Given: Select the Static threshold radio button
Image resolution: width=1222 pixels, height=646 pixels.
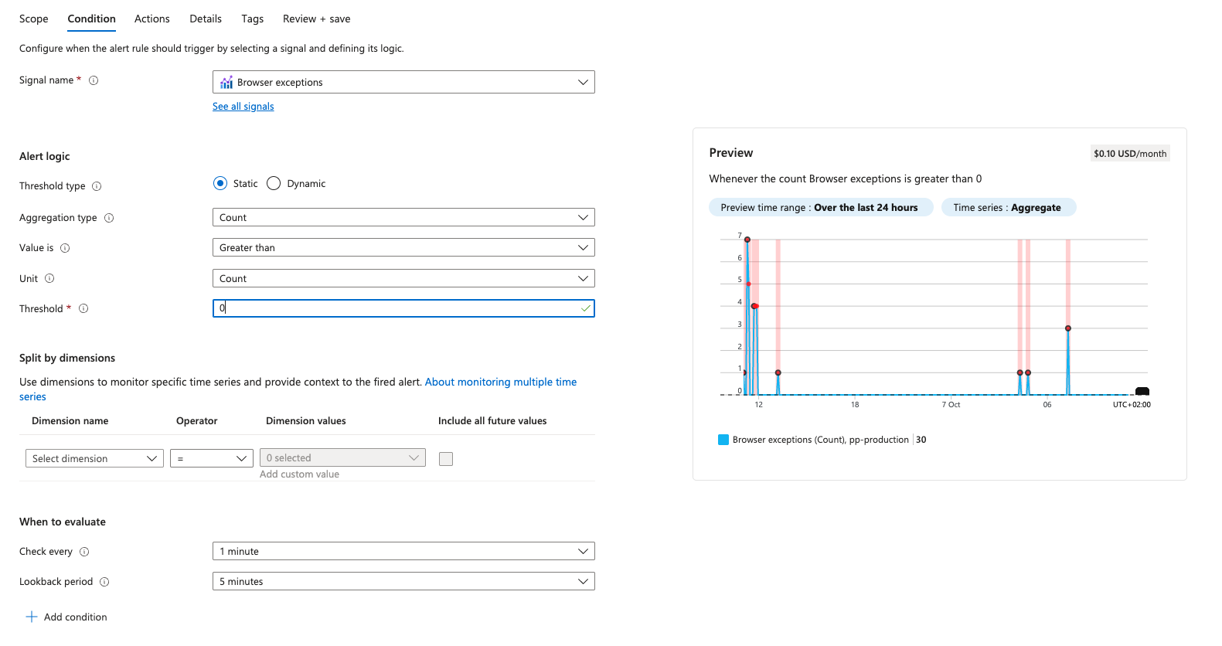Looking at the screenshot, I should click(220, 183).
